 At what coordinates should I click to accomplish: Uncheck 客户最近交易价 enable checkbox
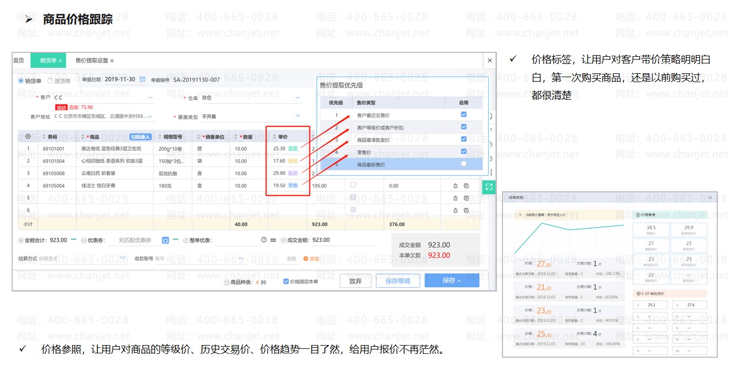[464, 115]
